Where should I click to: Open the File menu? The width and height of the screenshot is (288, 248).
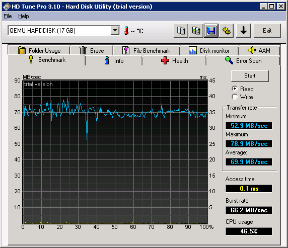(x=8, y=16)
